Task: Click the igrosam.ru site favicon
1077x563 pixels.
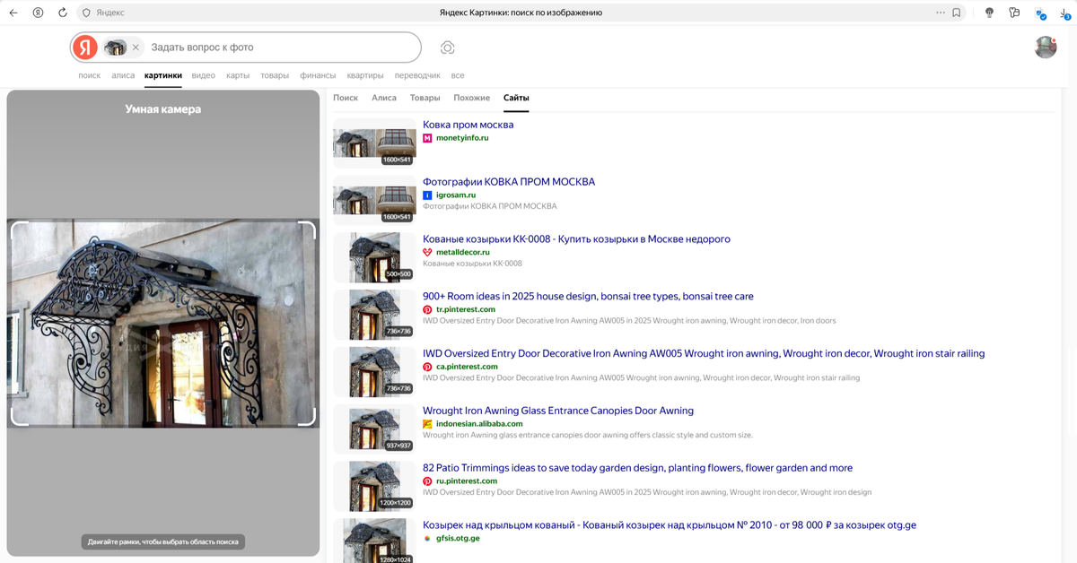Action: click(x=427, y=195)
